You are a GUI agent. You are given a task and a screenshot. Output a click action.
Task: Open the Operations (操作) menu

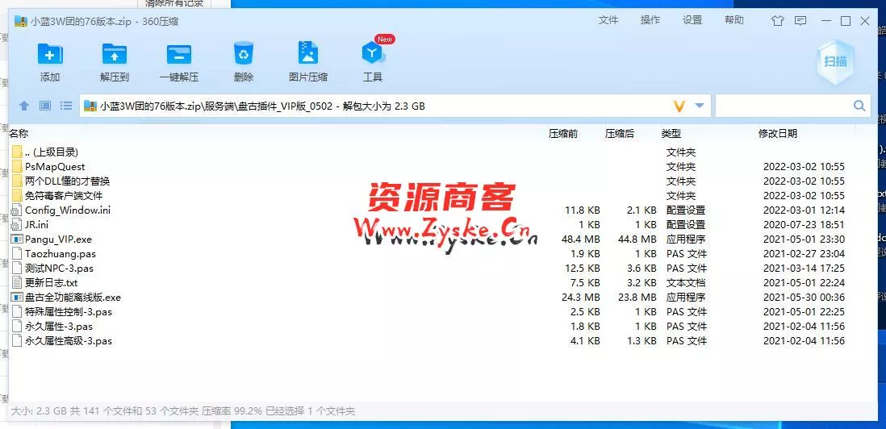(x=650, y=20)
